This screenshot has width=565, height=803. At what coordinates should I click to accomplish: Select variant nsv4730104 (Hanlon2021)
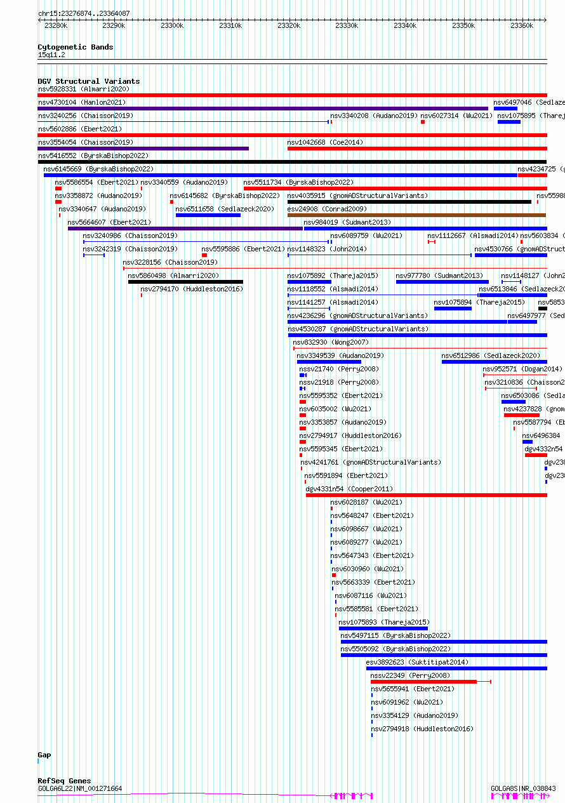click(x=81, y=102)
